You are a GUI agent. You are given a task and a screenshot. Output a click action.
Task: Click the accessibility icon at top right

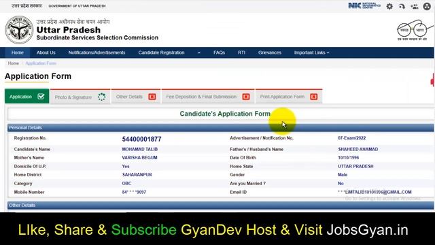pyautogui.click(x=427, y=6)
